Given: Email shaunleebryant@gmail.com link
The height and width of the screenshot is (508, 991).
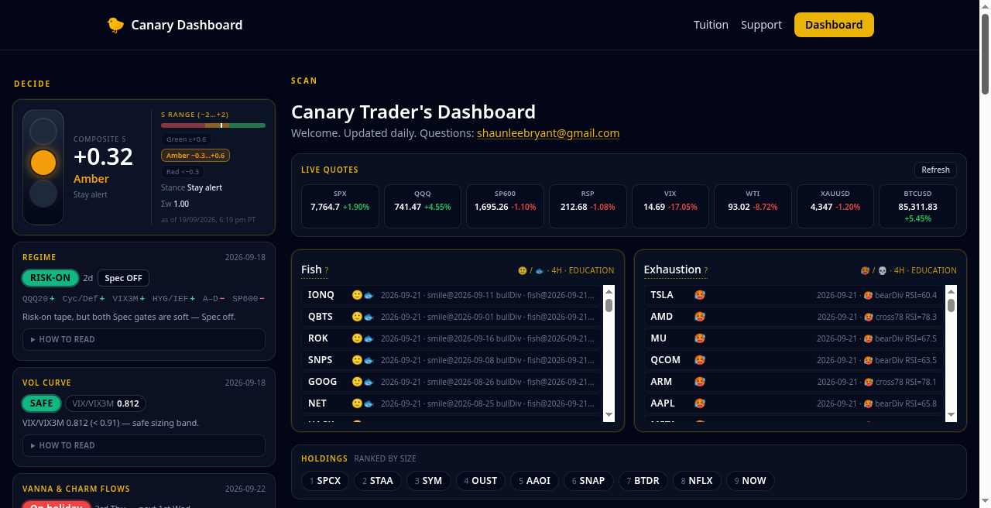Looking at the screenshot, I should (x=548, y=133).
